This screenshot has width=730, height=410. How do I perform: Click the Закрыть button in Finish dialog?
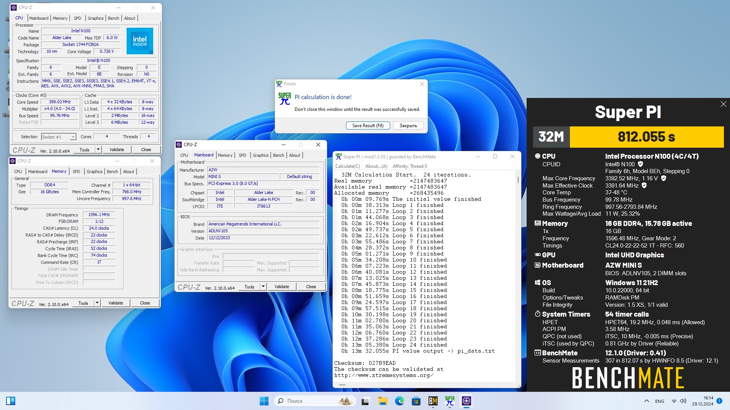point(408,125)
